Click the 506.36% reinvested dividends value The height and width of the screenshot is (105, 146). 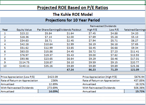point(139,88)
